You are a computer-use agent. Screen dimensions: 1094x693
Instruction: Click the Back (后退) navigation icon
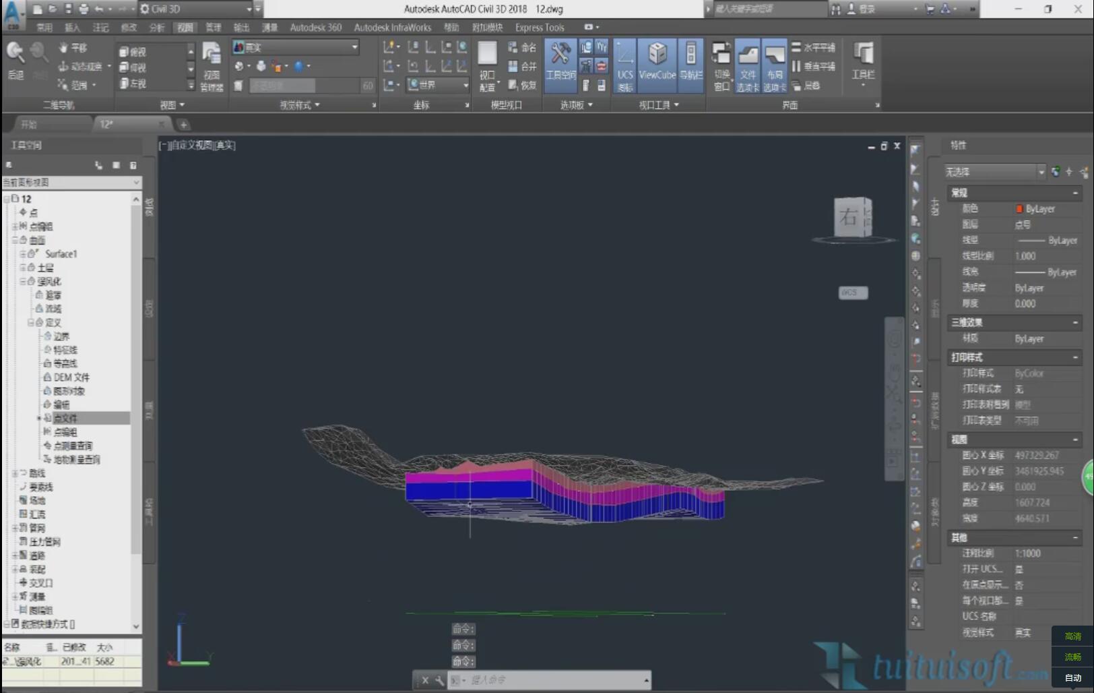[15, 60]
